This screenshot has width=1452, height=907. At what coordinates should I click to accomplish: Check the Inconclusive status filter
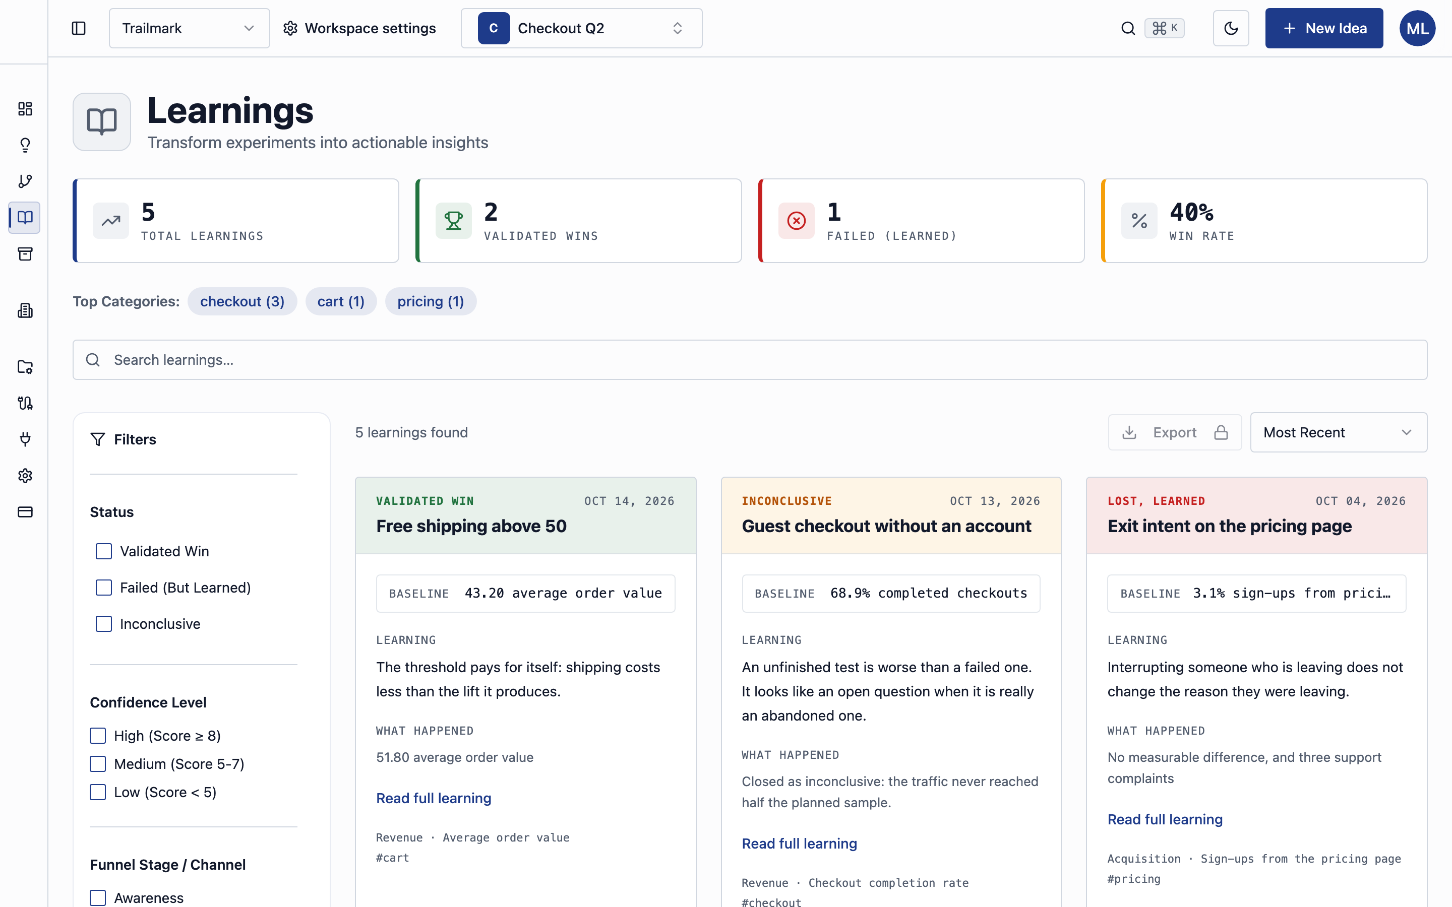tap(104, 624)
